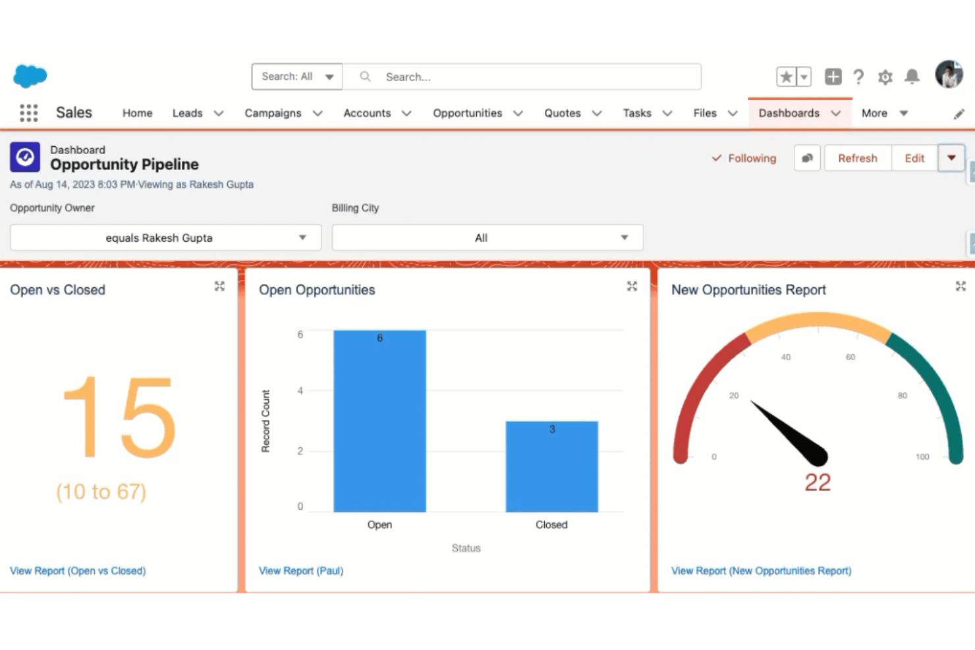Expand the Opportunities tab menu chevron

[518, 113]
